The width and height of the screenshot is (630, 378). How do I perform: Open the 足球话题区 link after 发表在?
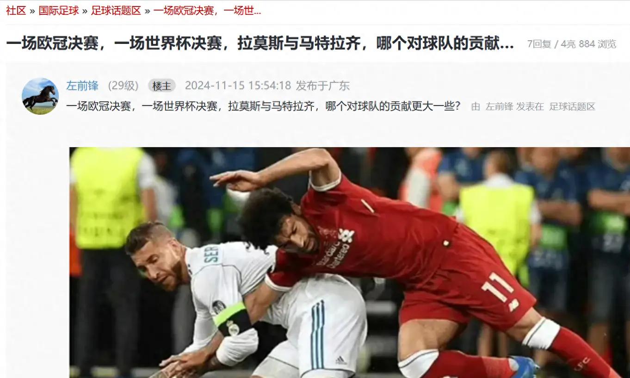[572, 107]
